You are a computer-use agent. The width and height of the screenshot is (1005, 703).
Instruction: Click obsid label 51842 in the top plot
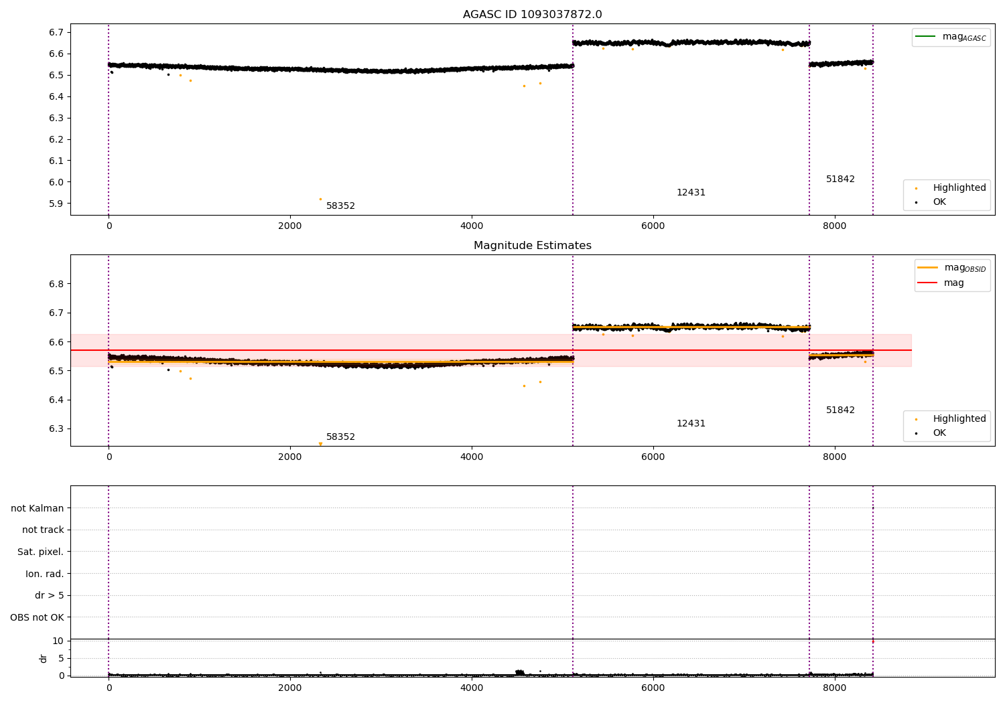click(840, 179)
